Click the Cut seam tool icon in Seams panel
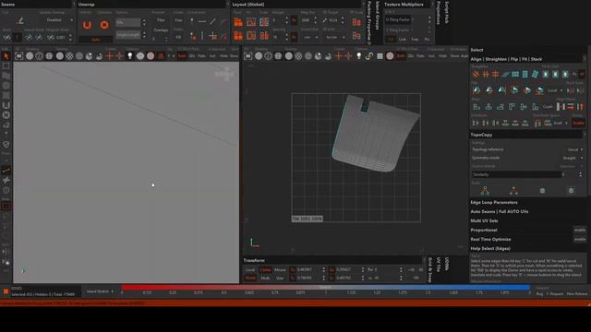This screenshot has width=591, height=332. click(x=20, y=20)
